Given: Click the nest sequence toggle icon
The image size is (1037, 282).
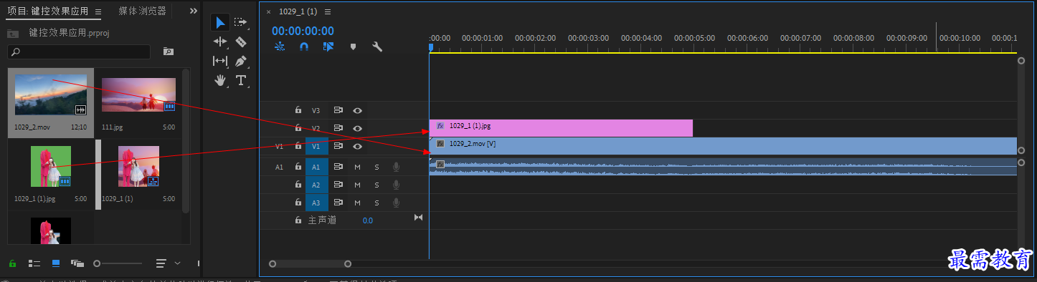Looking at the screenshot, I should [x=280, y=47].
